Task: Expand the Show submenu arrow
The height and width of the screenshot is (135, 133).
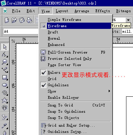Action: (109, 91)
